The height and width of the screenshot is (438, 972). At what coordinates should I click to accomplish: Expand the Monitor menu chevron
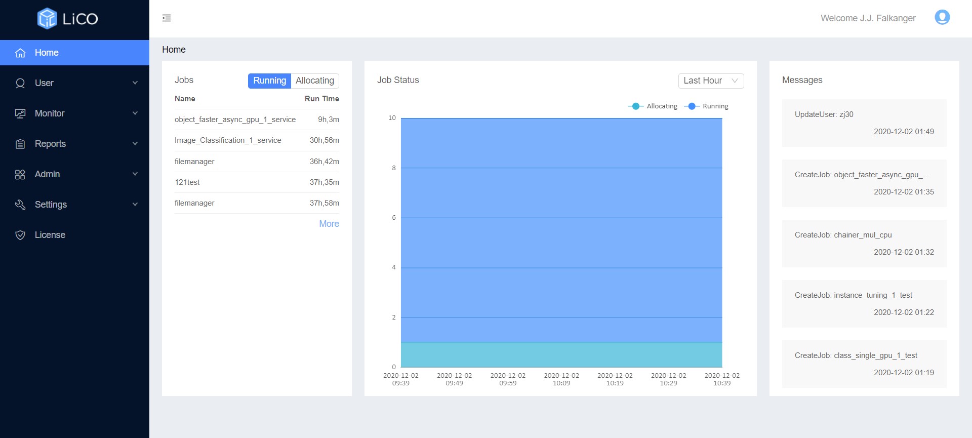[135, 113]
